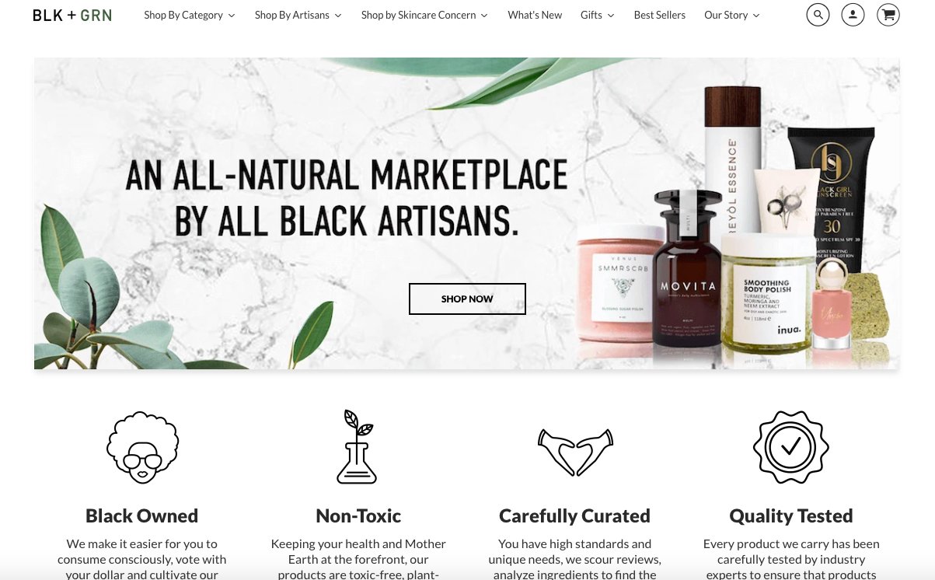Click the Quality Tested checkmark badge icon
Image resolution: width=935 pixels, height=580 pixels.
(x=790, y=447)
